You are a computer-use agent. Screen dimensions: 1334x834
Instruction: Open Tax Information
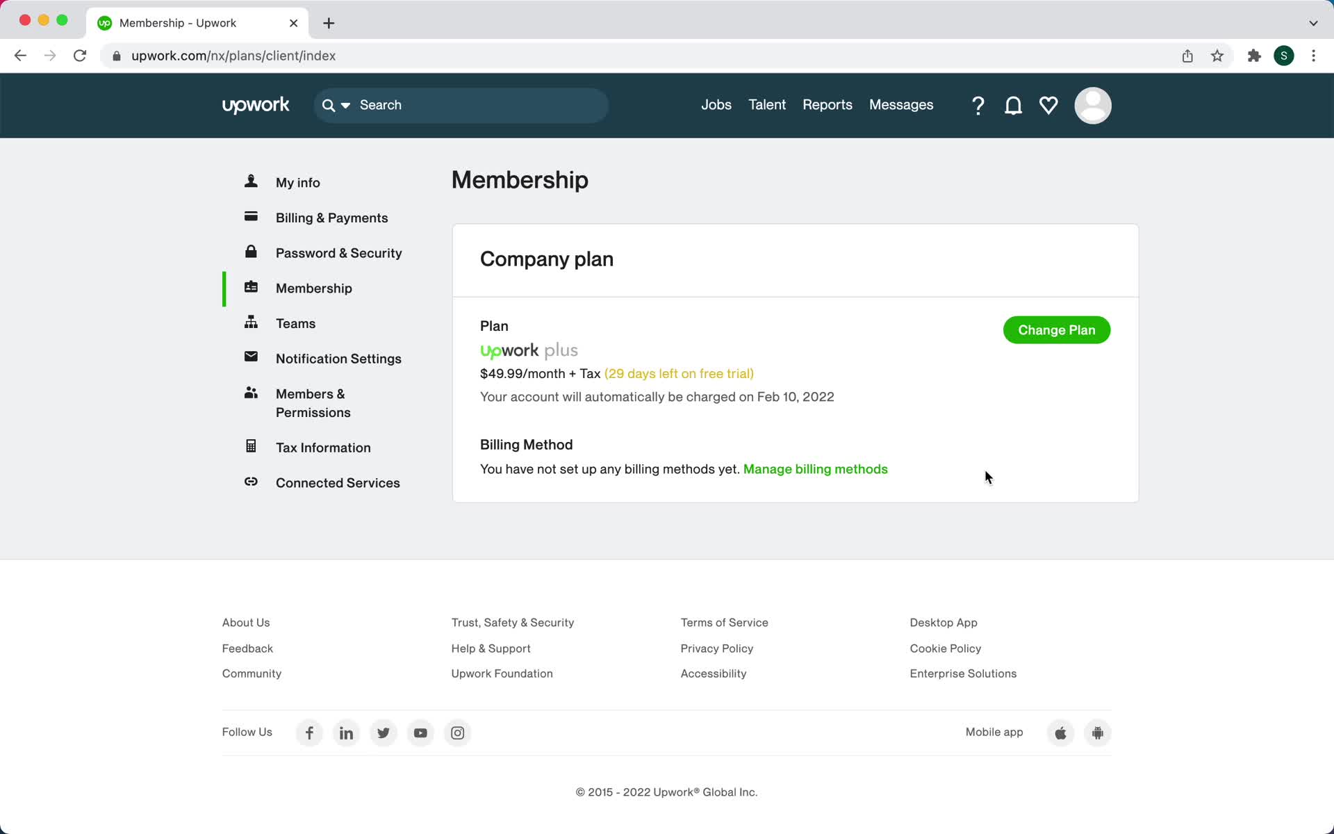(323, 448)
